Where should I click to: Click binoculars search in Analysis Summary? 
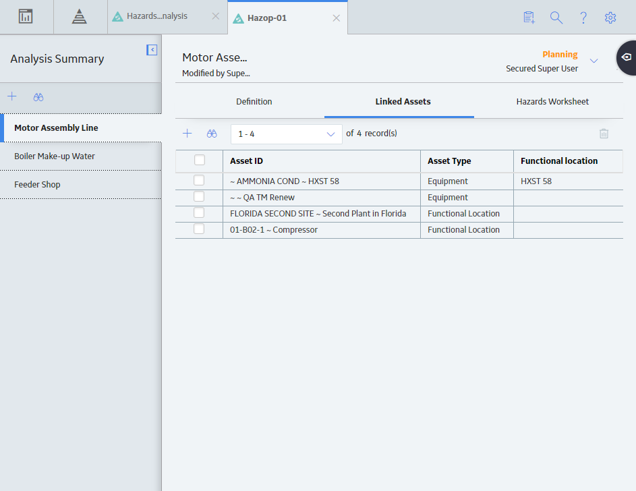(x=38, y=97)
